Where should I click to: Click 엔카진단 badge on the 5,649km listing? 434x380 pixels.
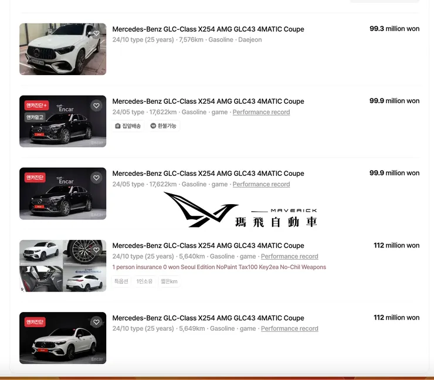[x=35, y=322]
